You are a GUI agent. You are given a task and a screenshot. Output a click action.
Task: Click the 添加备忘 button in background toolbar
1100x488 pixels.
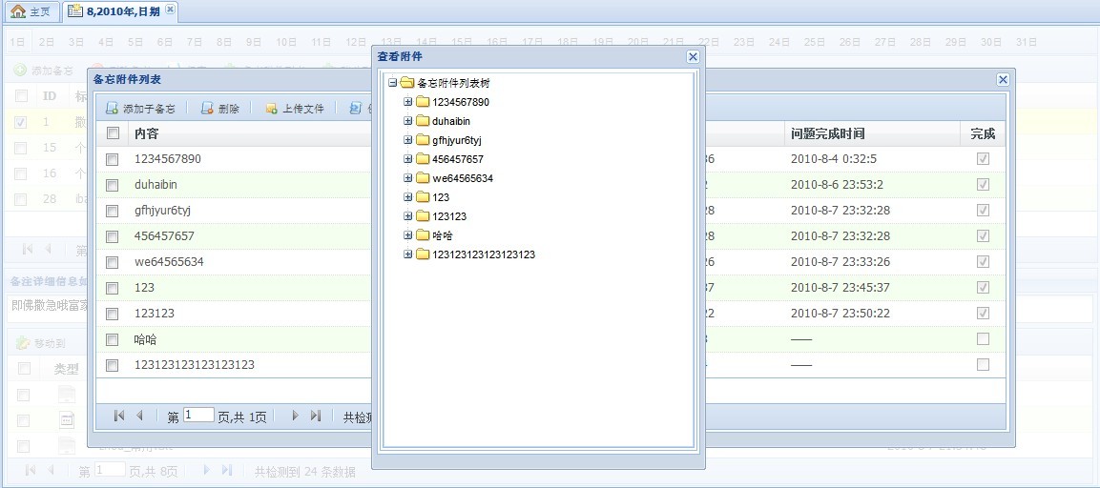tap(44, 71)
